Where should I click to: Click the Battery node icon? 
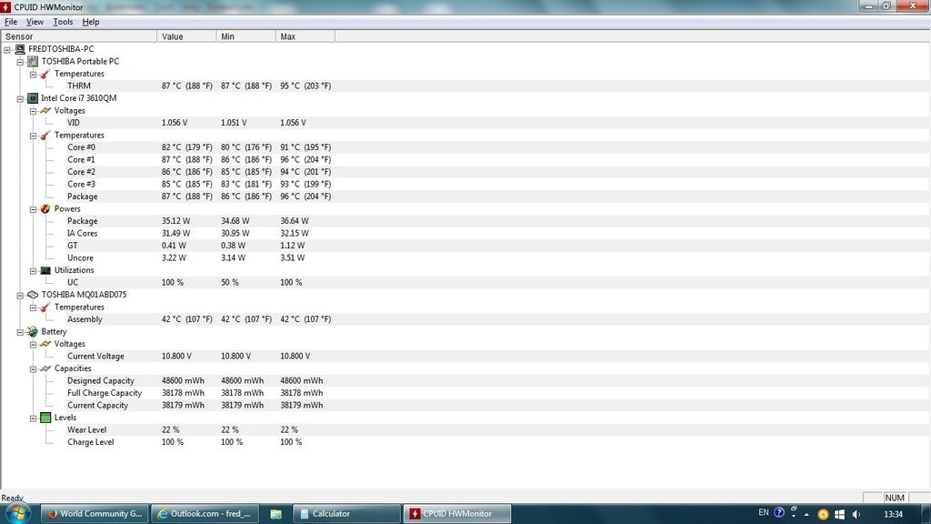[x=33, y=332]
